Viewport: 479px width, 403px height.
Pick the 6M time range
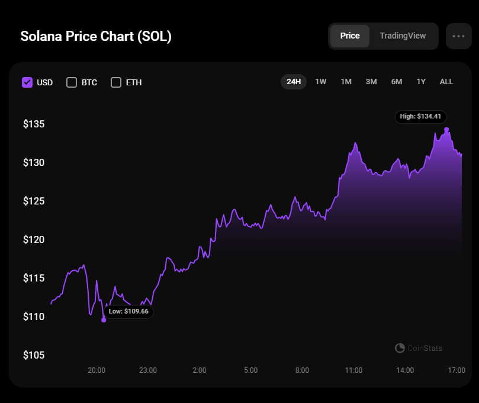[x=397, y=82]
